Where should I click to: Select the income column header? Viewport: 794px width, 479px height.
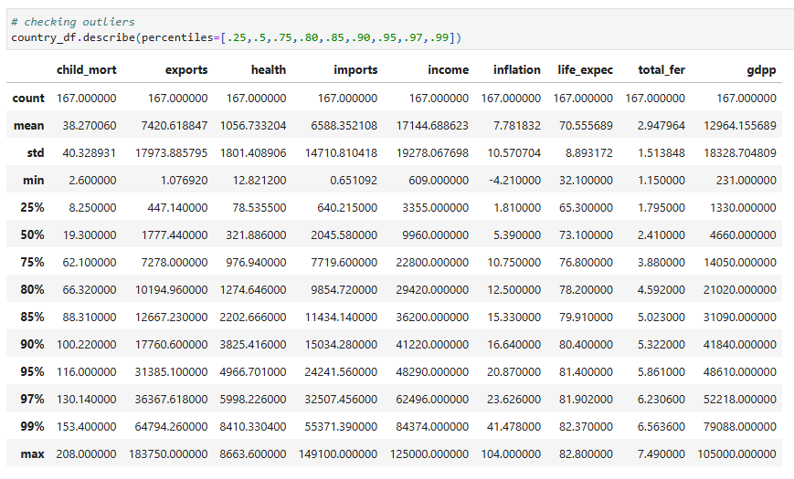coord(448,70)
